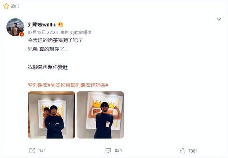Screen dimensions: 228x158
Task: Click the star icon next to 热门
Action: [6, 6]
